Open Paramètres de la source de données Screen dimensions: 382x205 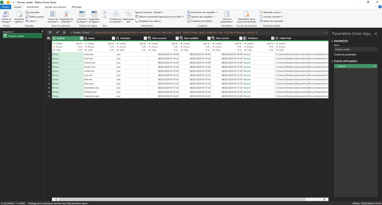246,14
